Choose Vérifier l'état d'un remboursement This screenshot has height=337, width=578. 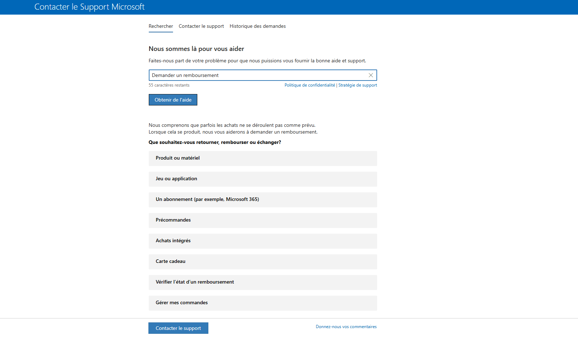[263, 282]
